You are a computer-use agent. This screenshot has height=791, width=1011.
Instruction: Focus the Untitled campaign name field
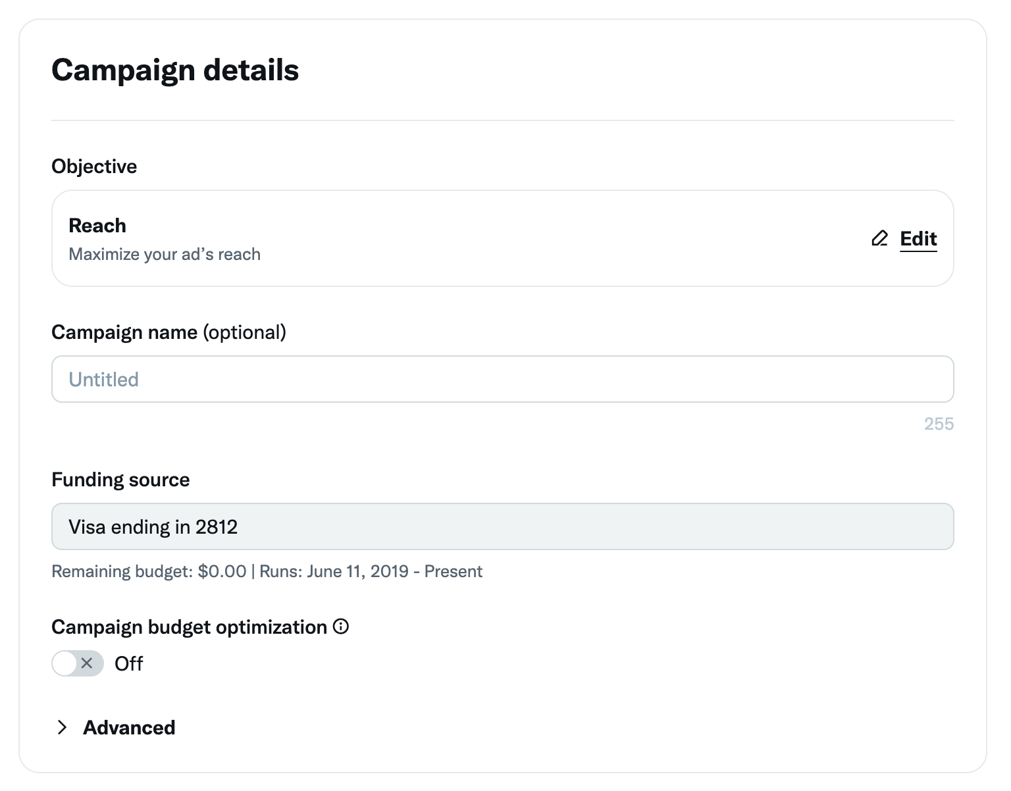[502, 379]
